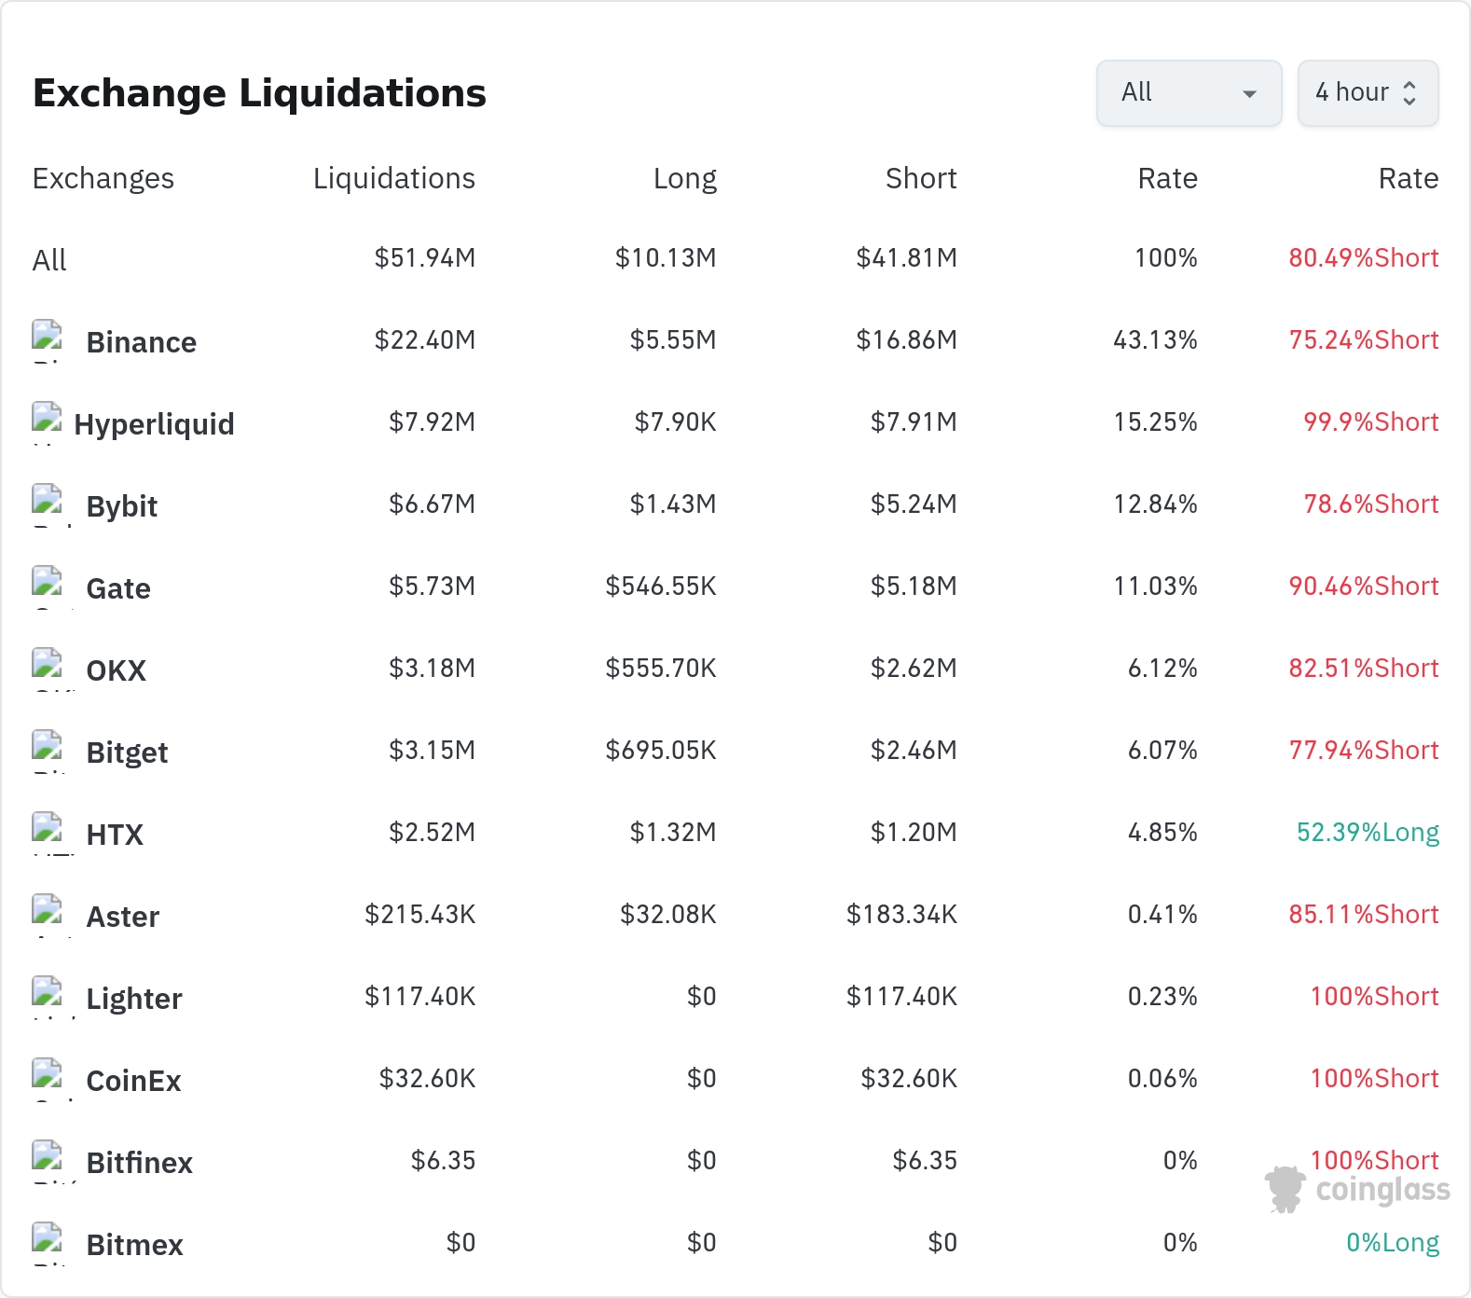This screenshot has width=1471, height=1298.
Task: Click the HTX exchange logo icon
Action: coord(47,833)
